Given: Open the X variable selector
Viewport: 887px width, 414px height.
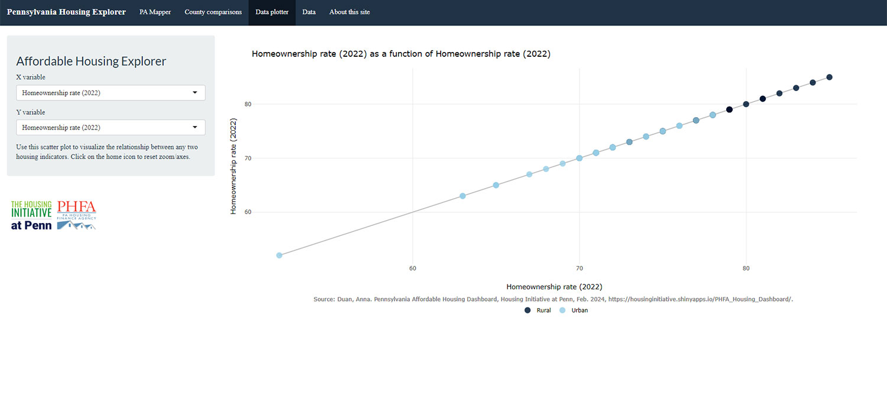Looking at the screenshot, I should (111, 92).
